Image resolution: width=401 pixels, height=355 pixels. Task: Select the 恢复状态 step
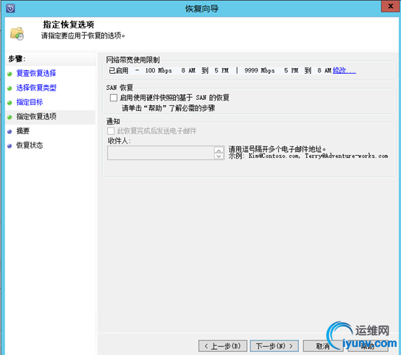tap(30, 145)
